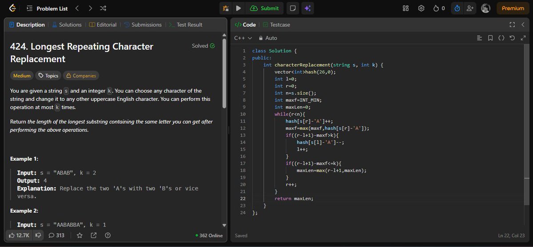Pick a random problem shuffle icon
The height and width of the screenshot is (247, 533).
click(x=103, y=8)
